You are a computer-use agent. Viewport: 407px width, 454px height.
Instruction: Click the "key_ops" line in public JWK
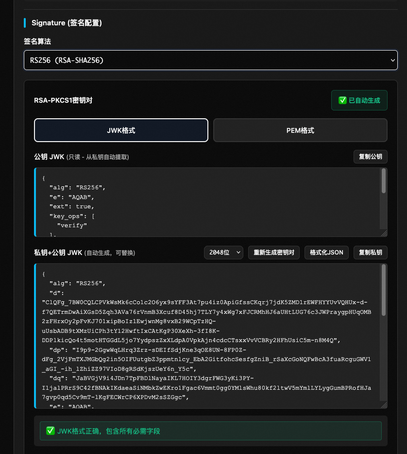pyautogui.click(x=72, y=216)
